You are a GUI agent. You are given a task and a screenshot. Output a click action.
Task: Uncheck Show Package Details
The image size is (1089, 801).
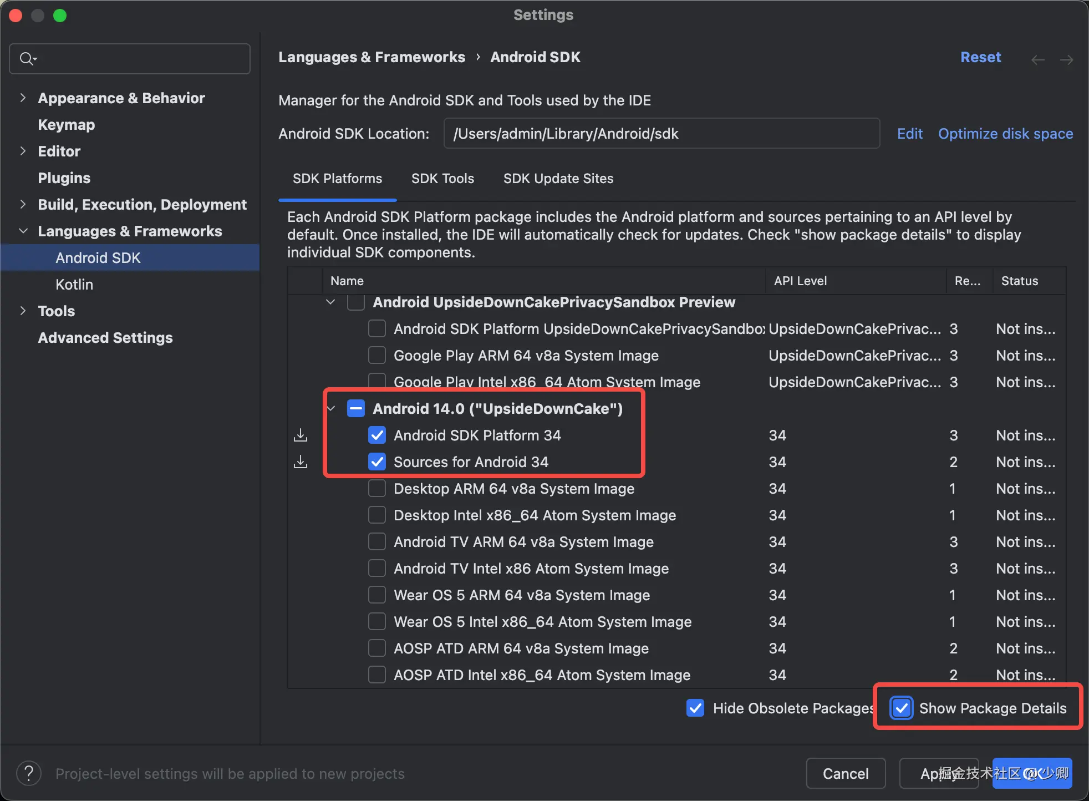(902, 708)
